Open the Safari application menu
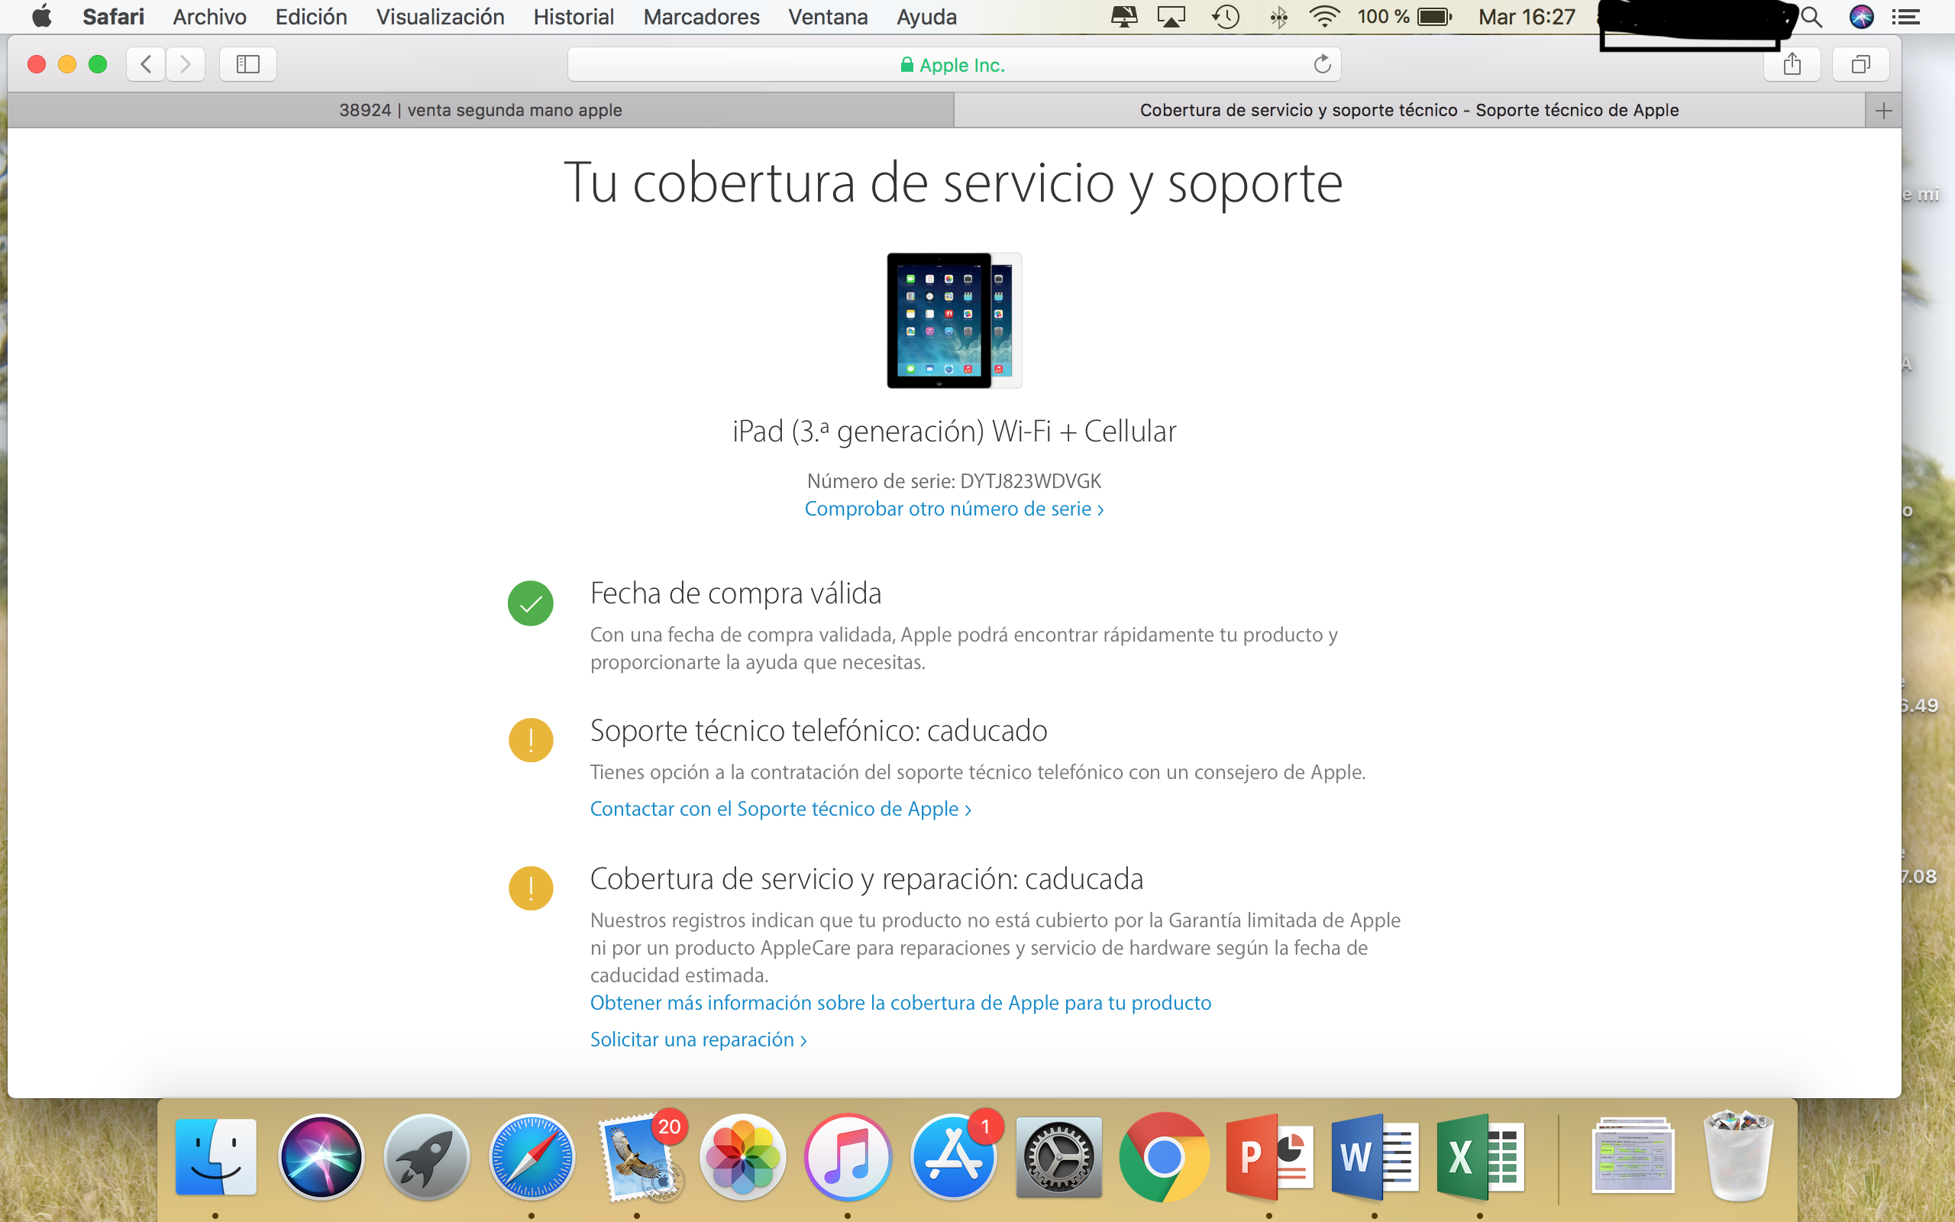Screen dimensions: 1955x1222 coord(113,17)
